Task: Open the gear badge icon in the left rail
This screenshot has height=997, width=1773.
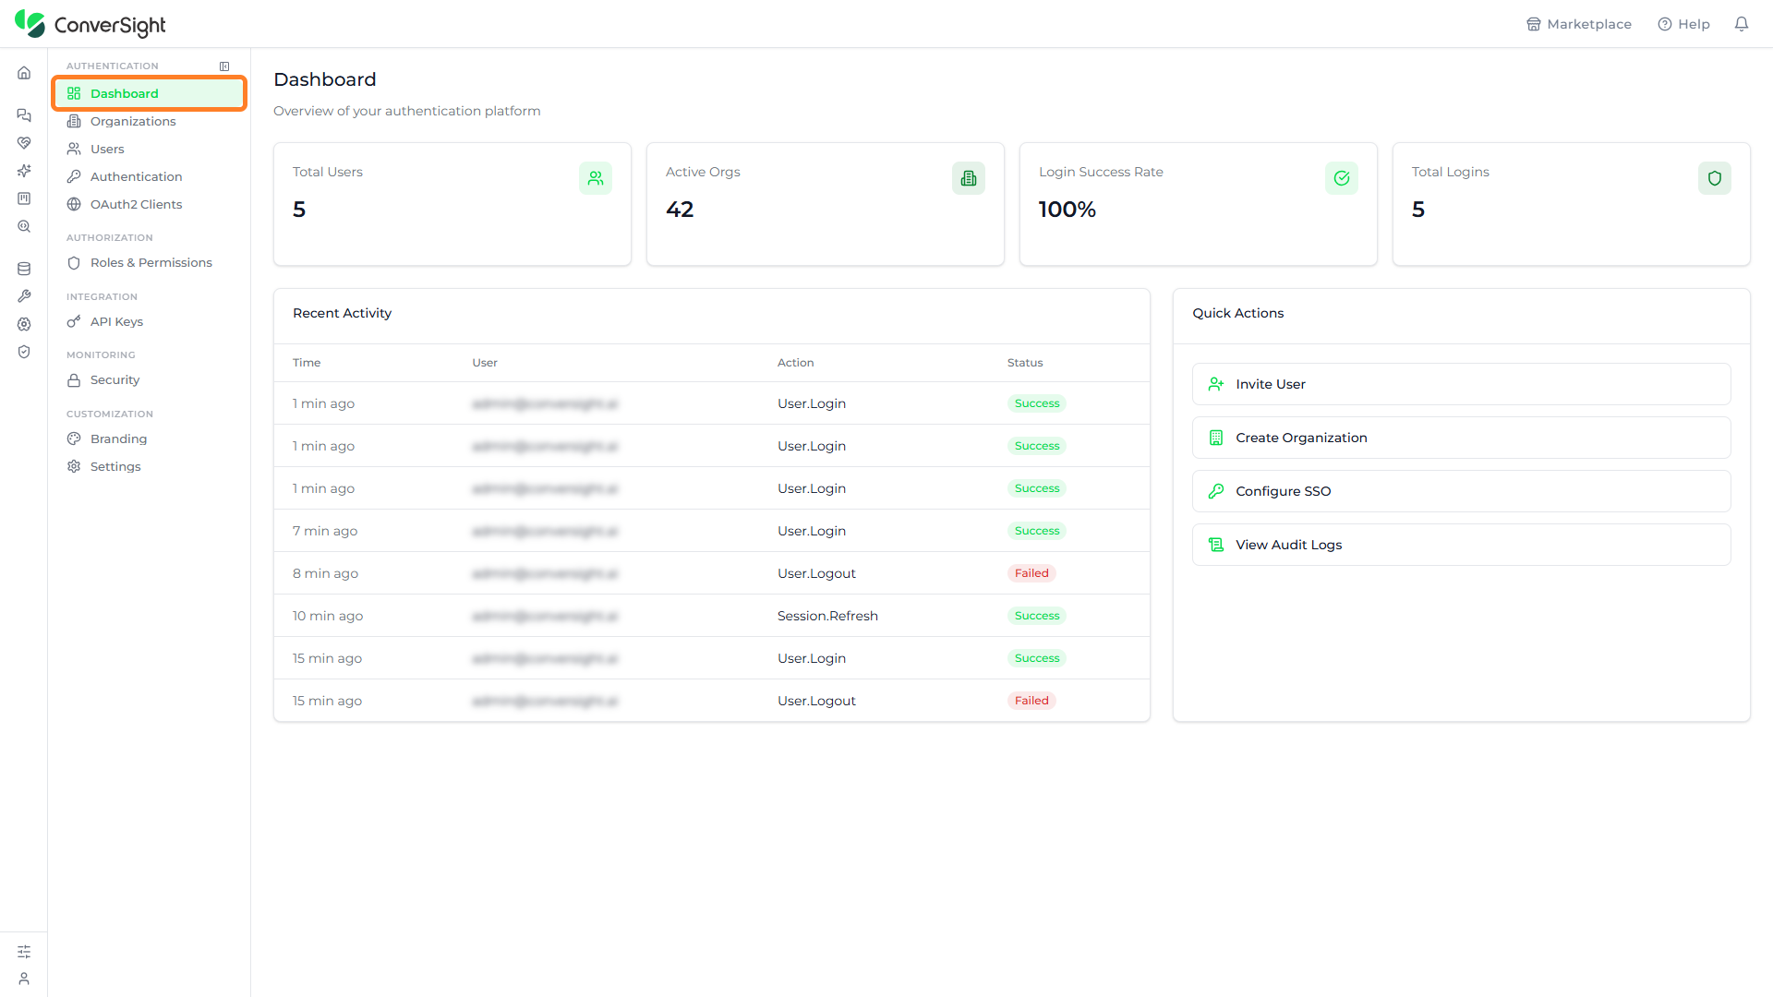Action: pyautogui.click(x=24, y=324)
